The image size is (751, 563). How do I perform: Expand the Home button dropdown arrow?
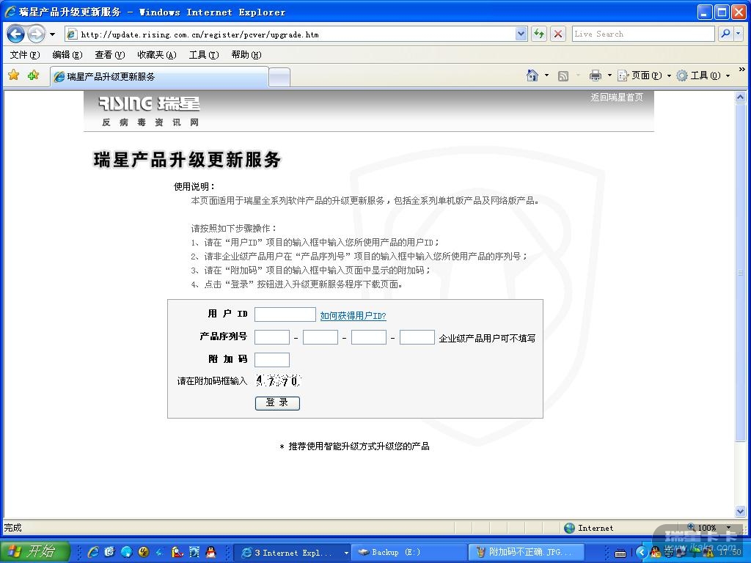click(x=546, y=76)
